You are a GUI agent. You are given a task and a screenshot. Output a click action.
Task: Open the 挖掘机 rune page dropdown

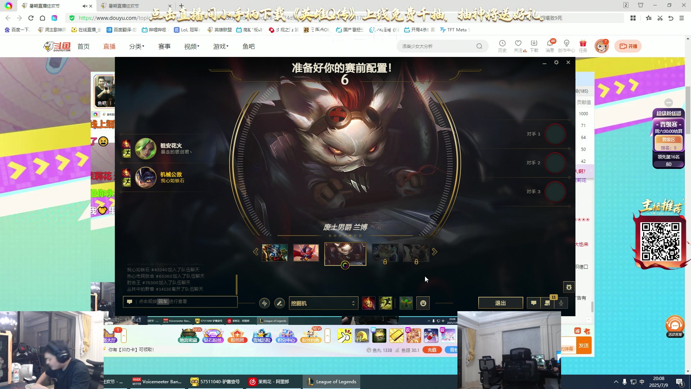[x=324, y=303]
